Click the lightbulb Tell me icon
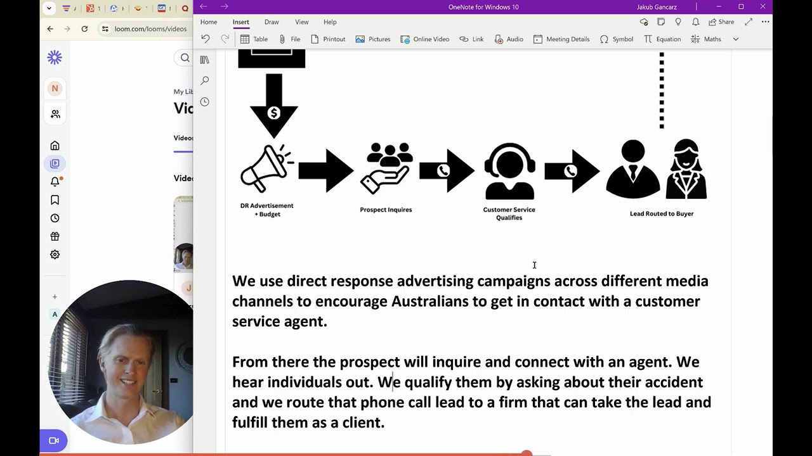The width and height of the screenshot is (812, 456). pos(678,22)
